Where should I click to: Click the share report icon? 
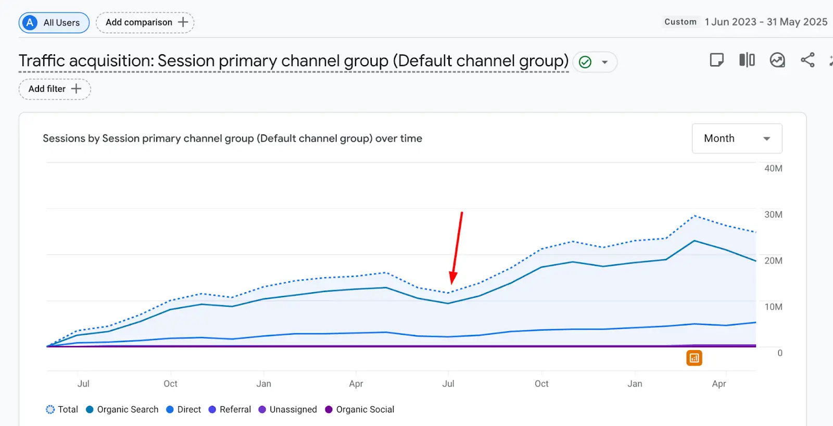pos(807,60)
